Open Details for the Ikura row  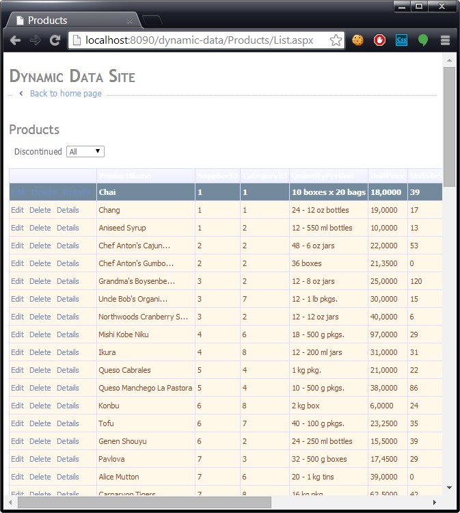68,352
